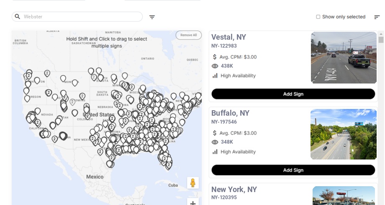Click the map zoom in plus button
This screenshot has height=205, width=385.
click(192, 203)
